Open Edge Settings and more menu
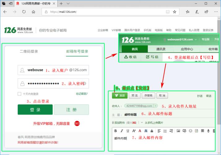 coord(216,12)
